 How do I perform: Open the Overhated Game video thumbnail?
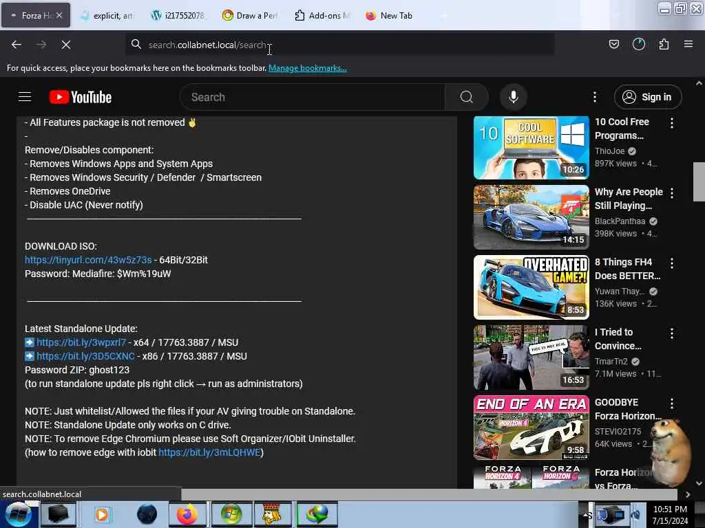click(531, 287)
